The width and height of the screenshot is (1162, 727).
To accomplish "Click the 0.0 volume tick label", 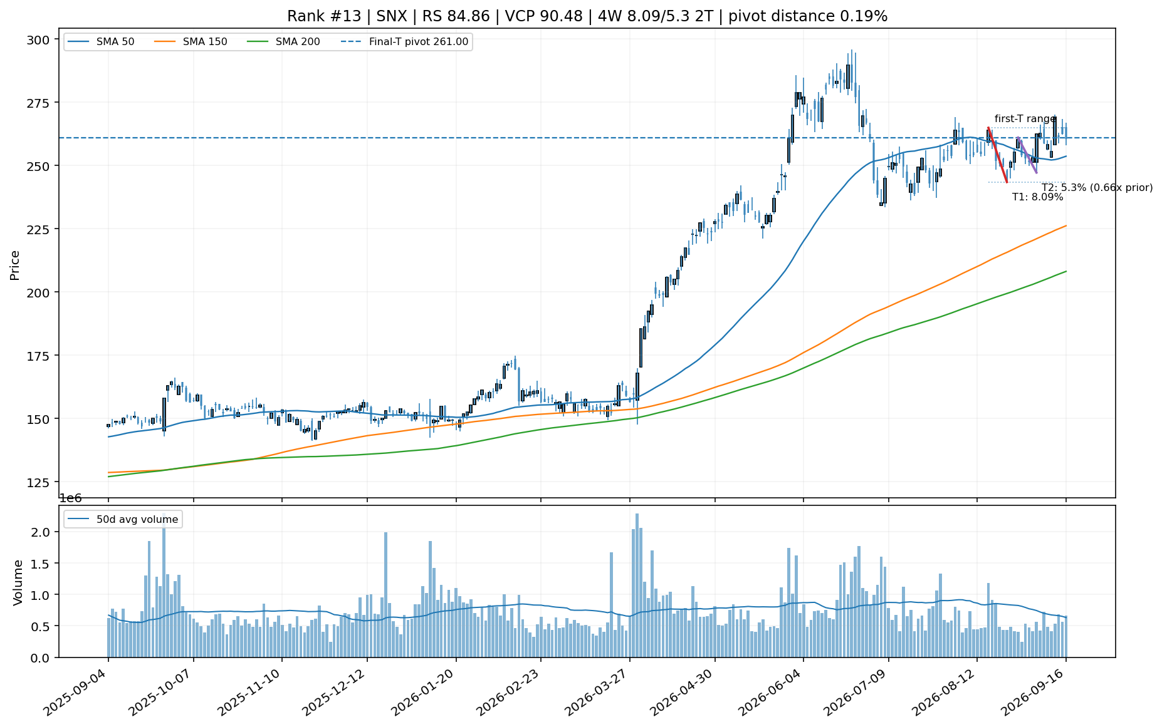I will (41, 658).
